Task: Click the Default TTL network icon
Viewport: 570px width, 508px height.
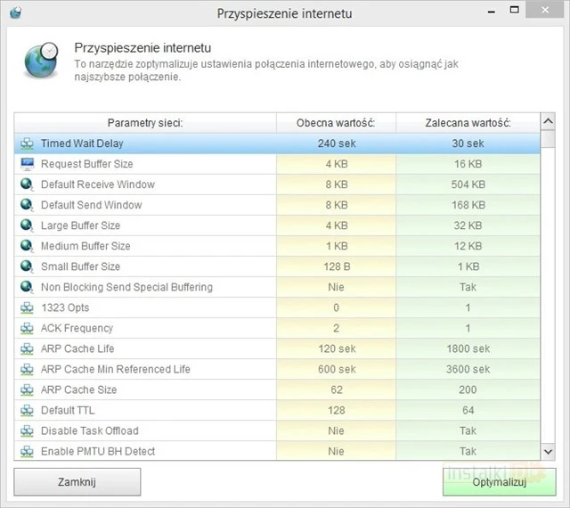Action: point(27,410)
